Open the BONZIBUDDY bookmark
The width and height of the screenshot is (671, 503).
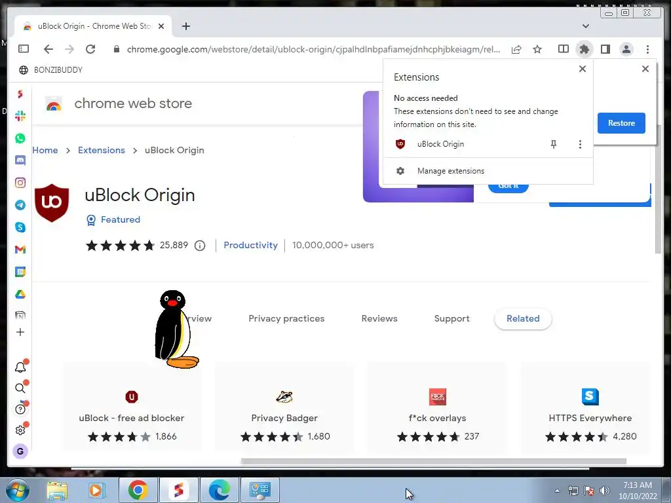pyautogui.click(x=50, y=69)
